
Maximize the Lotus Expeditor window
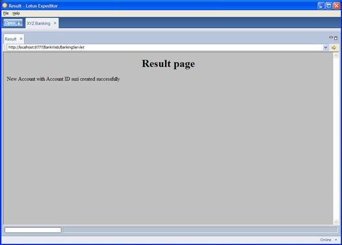pyautogui.click(x=329, y=5)
